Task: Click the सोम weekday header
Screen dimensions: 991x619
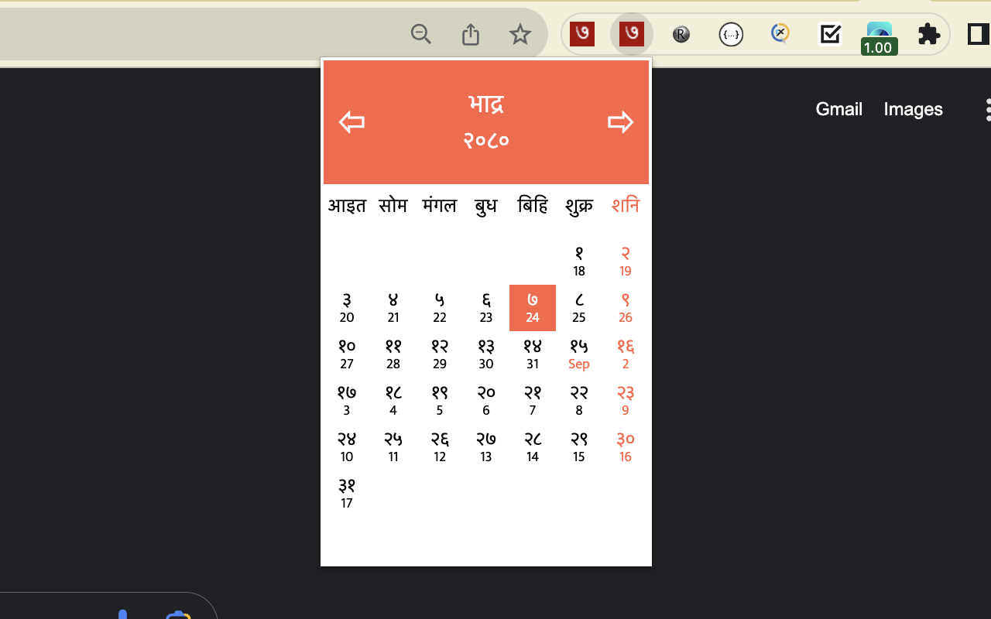Action: [393, 205]
